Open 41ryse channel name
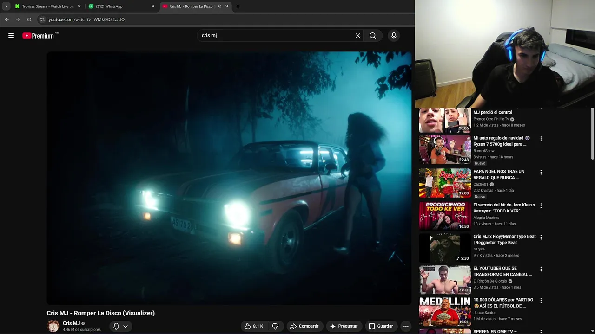Image resolution: width=595 pixels, height=334 pixels. 479,249
